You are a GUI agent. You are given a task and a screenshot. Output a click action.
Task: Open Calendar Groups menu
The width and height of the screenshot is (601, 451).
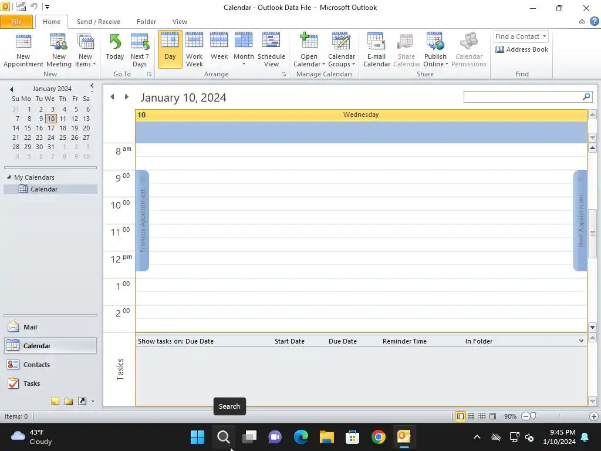pos(341,51)
